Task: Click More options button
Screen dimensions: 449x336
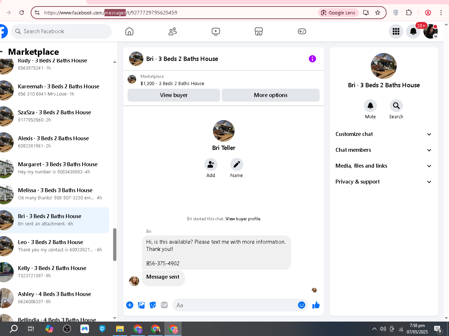Action: coord(271,95)
